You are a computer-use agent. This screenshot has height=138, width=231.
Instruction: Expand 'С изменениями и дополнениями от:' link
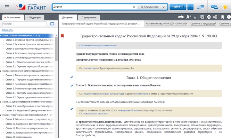coord(98,45)
